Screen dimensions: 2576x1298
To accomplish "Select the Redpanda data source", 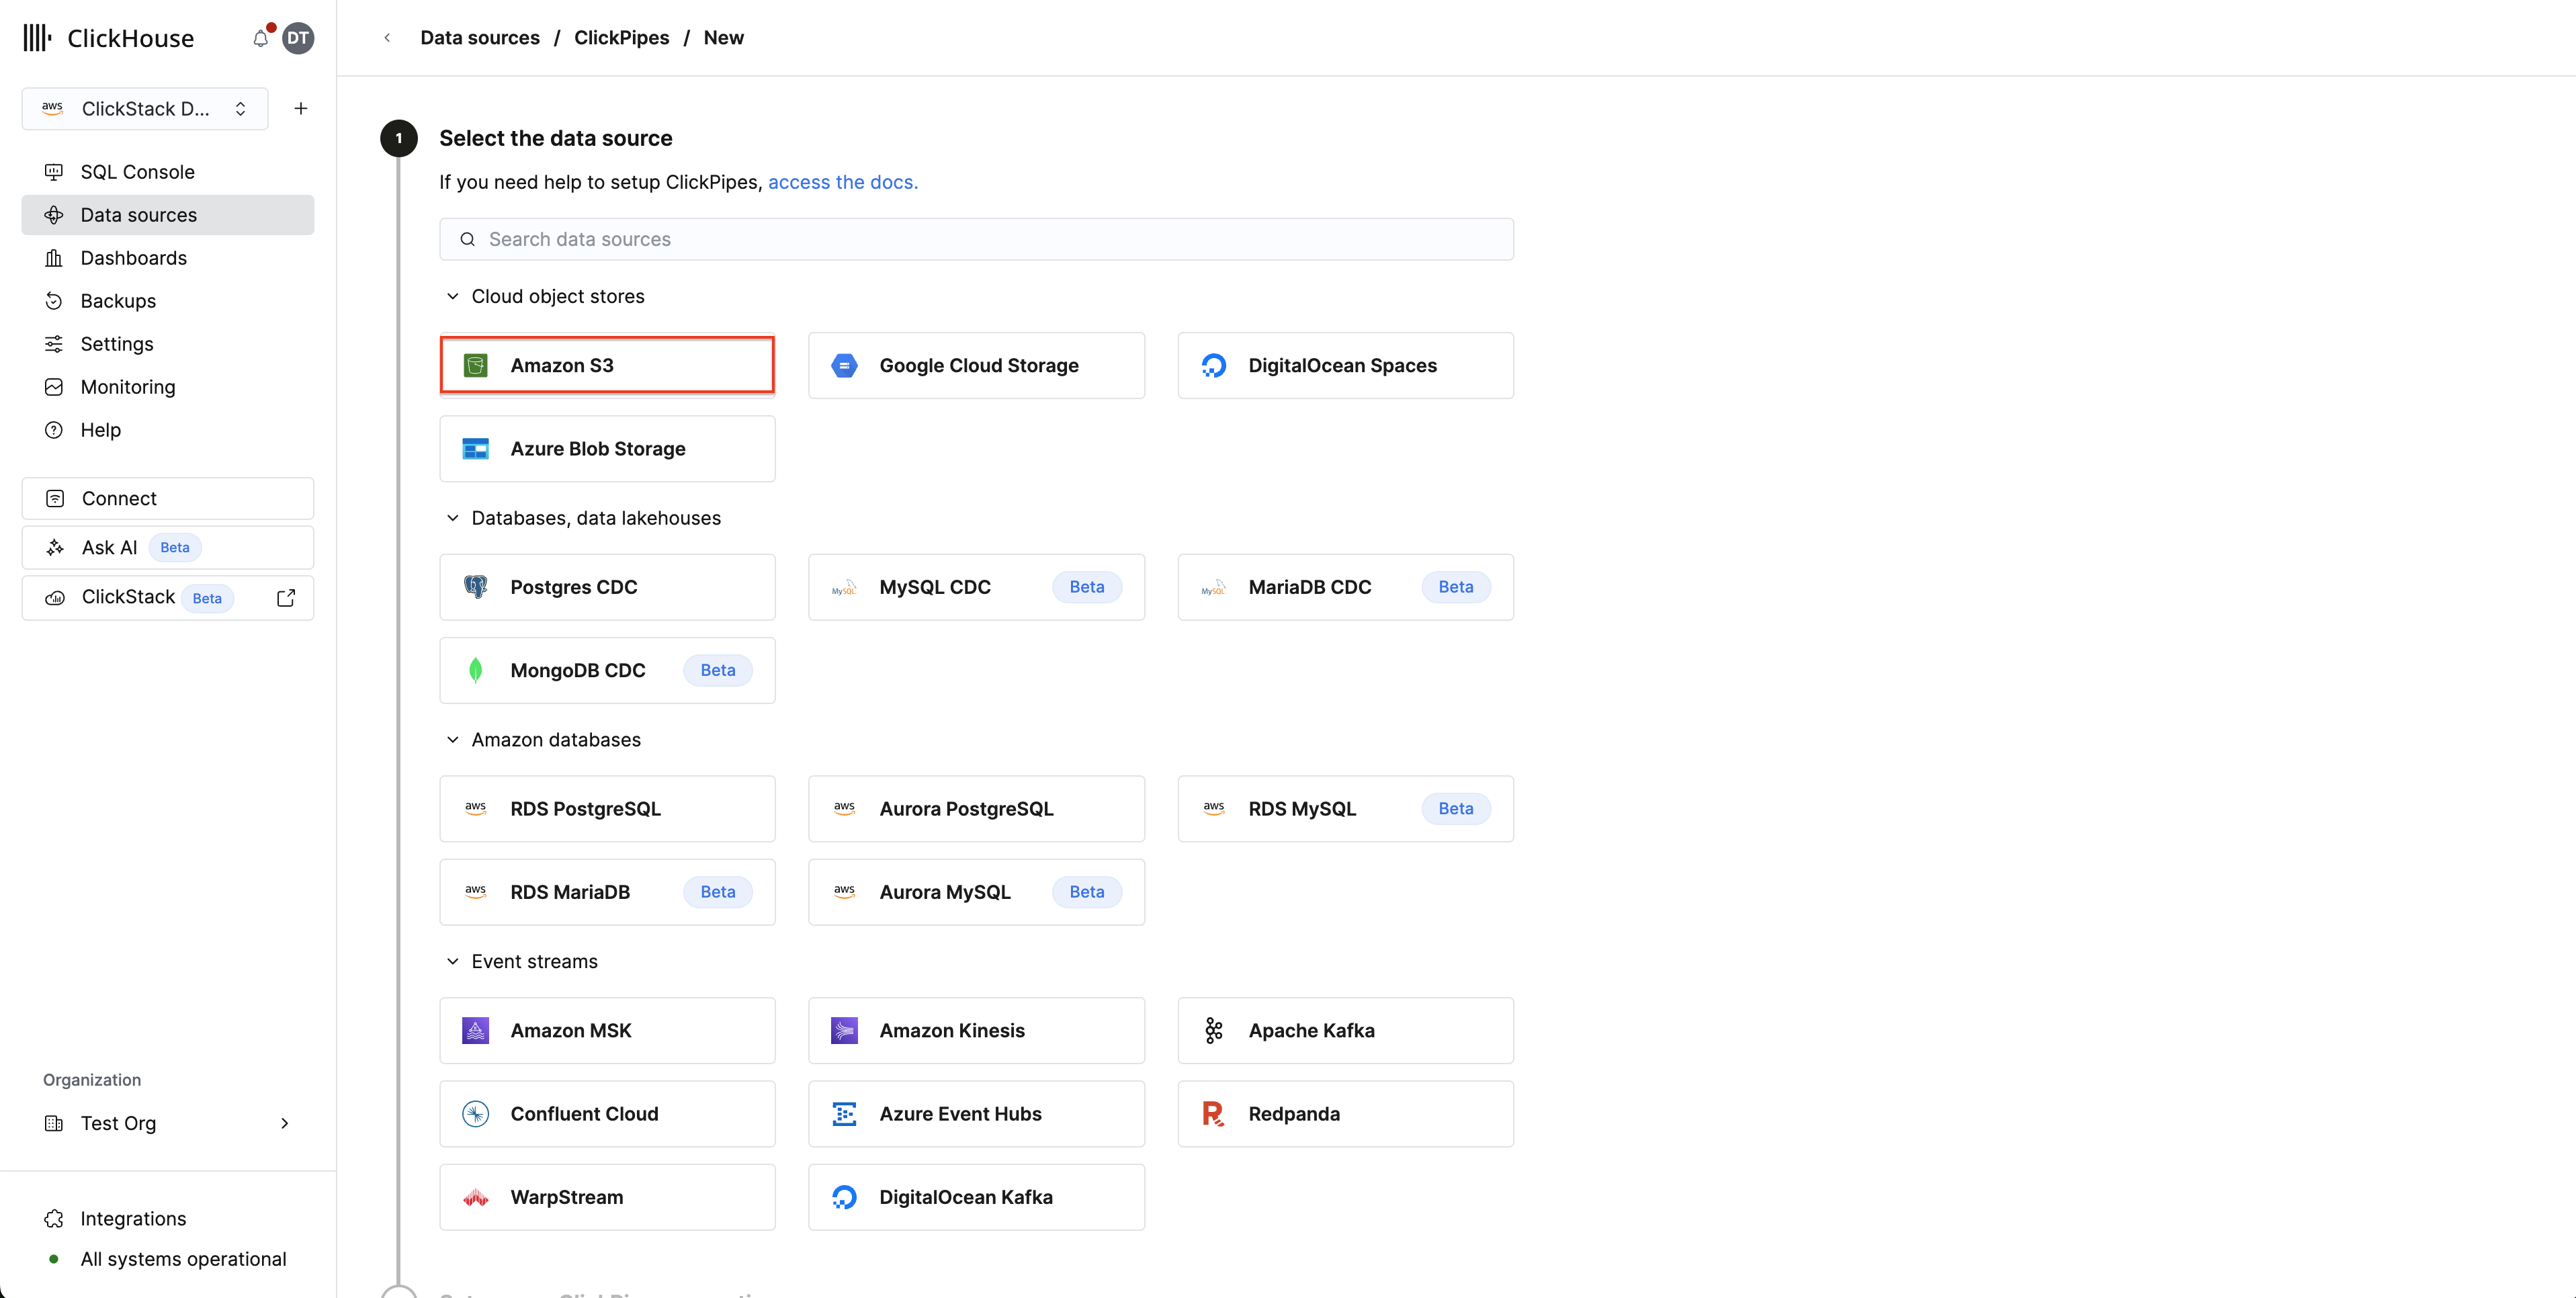I will 1345,1113.
